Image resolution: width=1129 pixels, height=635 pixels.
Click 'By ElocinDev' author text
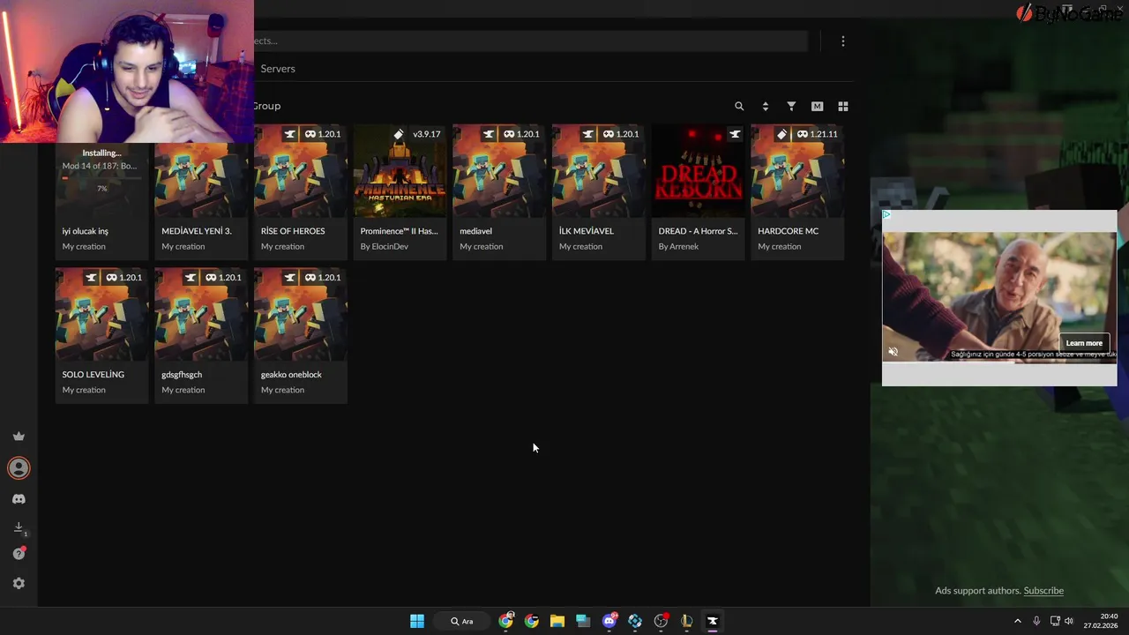coord(384,247)
